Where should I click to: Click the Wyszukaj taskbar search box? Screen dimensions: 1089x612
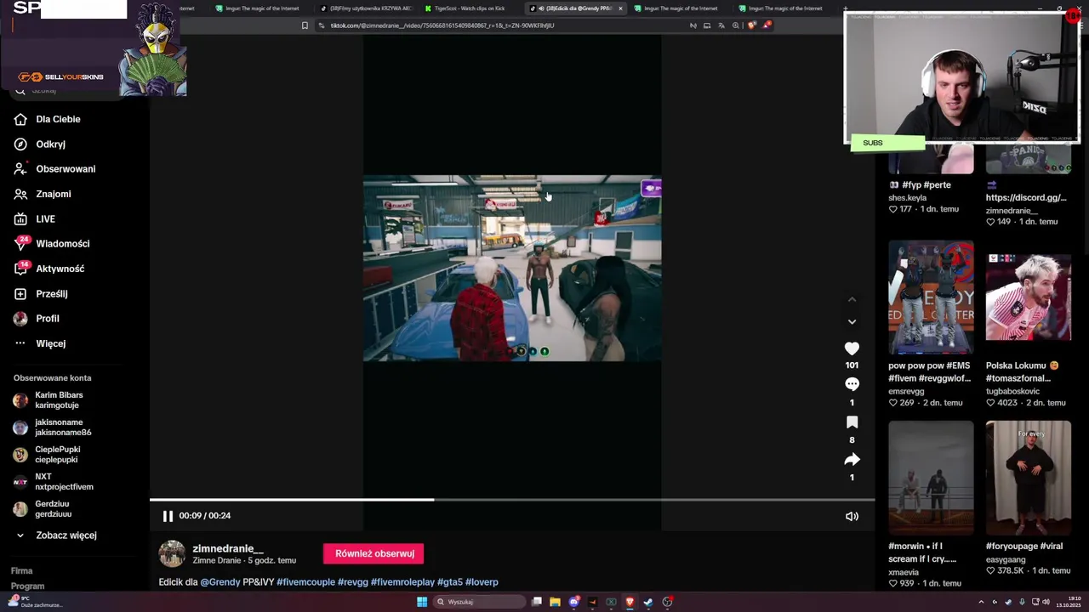pos(477,602)
